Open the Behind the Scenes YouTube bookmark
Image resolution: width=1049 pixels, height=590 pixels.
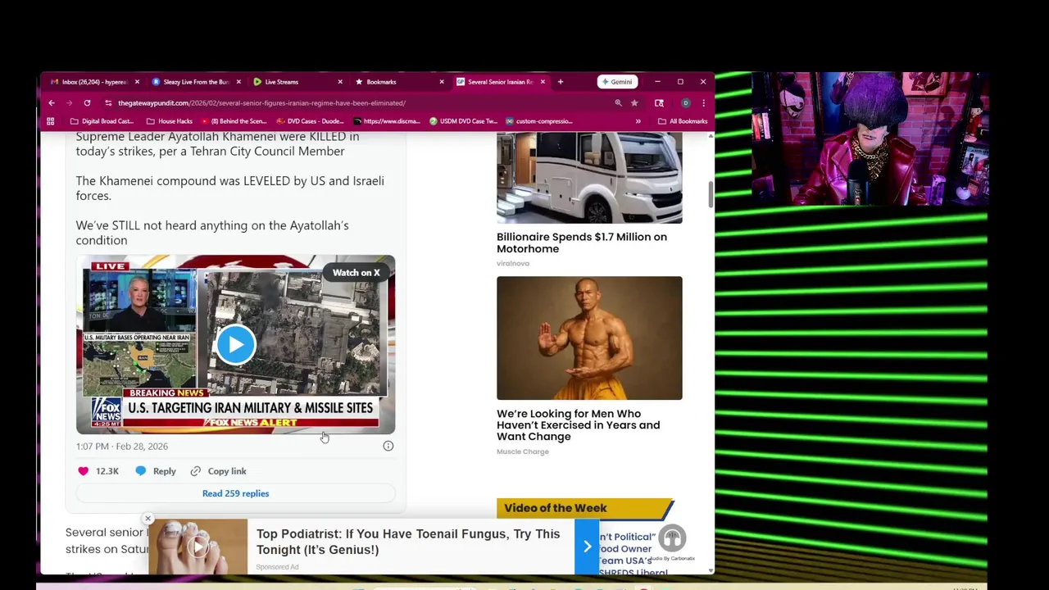(233, 121)
